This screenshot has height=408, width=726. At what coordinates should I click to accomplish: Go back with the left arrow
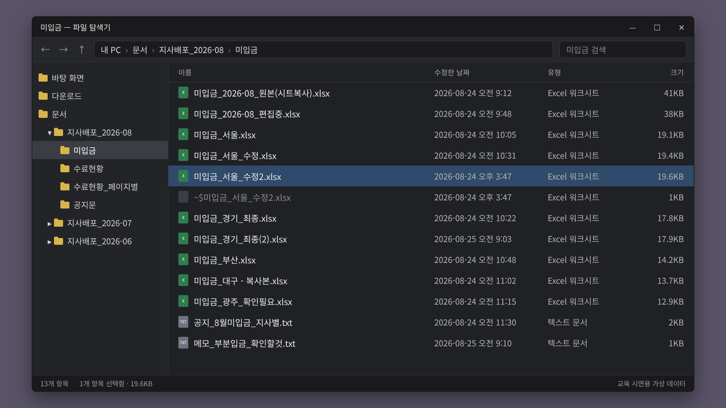(x=45, y=49)
